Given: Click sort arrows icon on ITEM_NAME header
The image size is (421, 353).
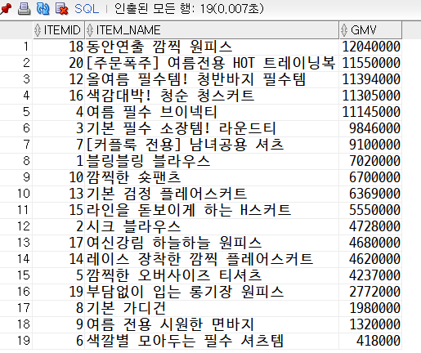Looking at the screenshot, I should click(x=90, y=30).
